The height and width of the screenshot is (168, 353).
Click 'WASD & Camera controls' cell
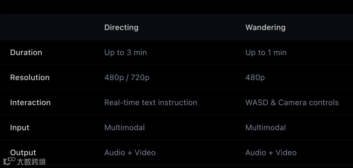292,103
